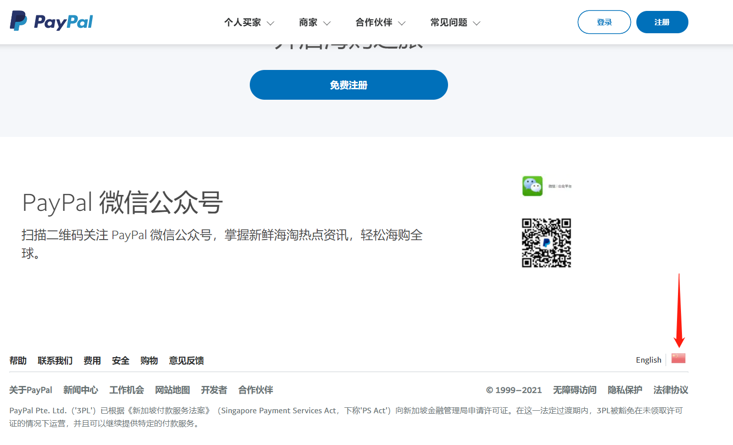This screenshot has width=733, height=445.
Task: Open the 合作伙伴 header dropdown
Action: [x=380, y=23]
